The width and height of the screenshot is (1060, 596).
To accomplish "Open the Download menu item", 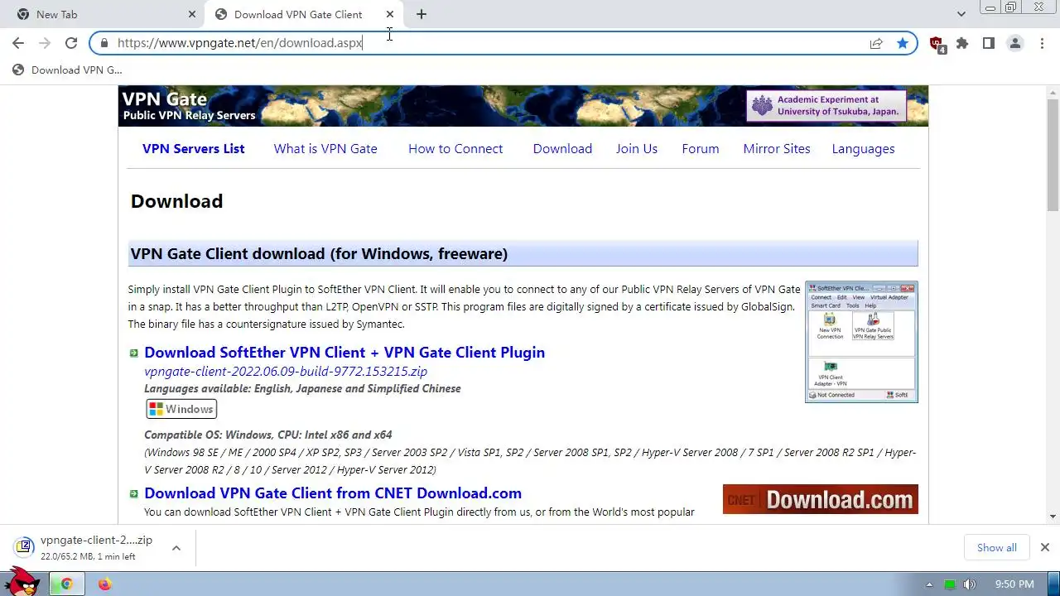I will point(562,149).
